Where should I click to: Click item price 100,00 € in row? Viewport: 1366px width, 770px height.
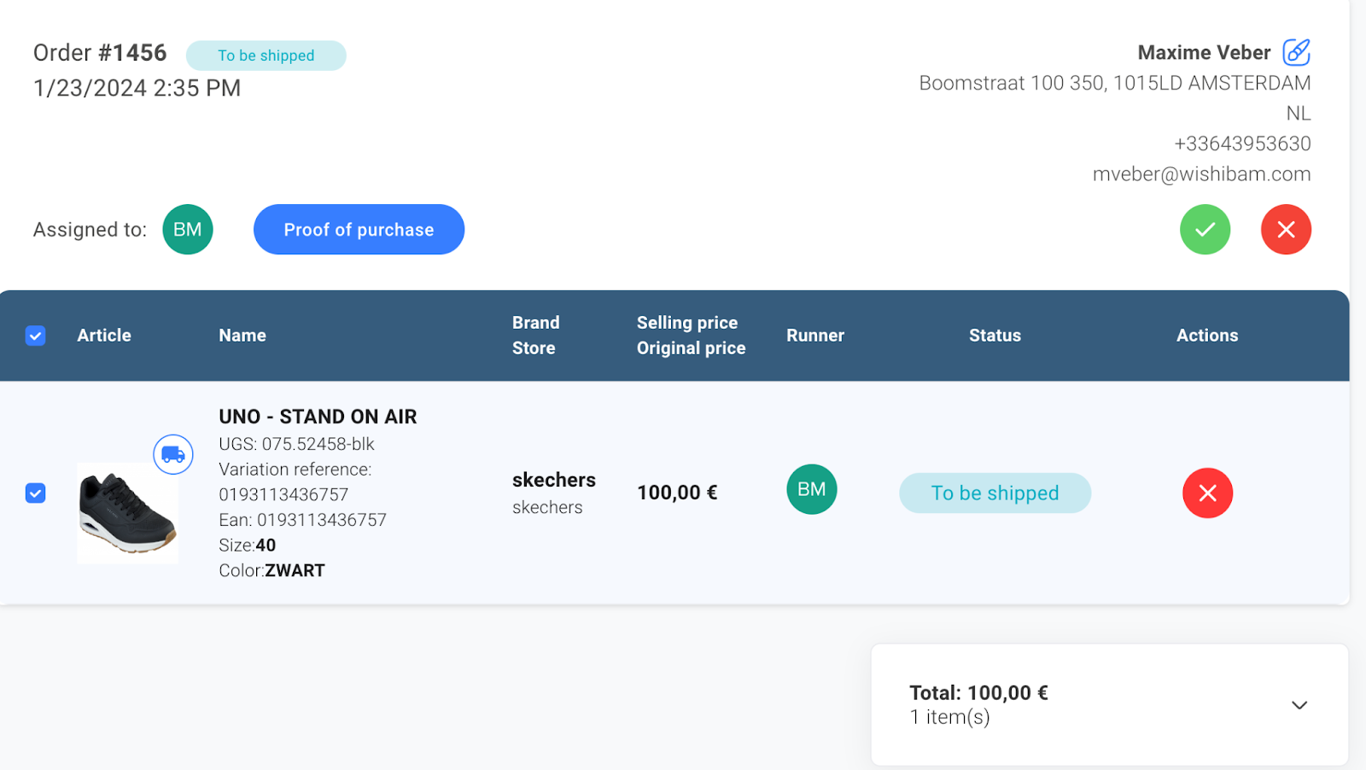(x=677, y=493)
